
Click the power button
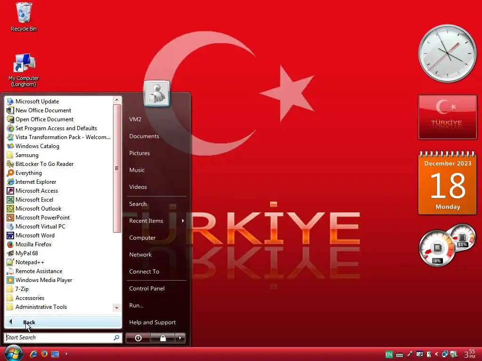pyautogui.click(x=138, y=338)
